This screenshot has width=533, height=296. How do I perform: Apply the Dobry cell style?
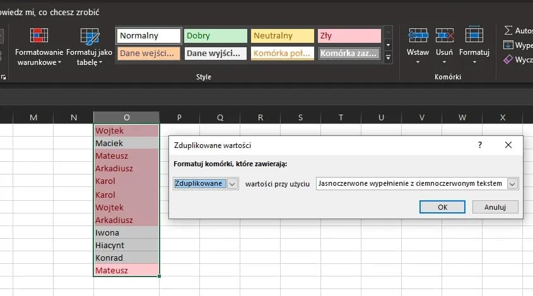coord(216,36)
